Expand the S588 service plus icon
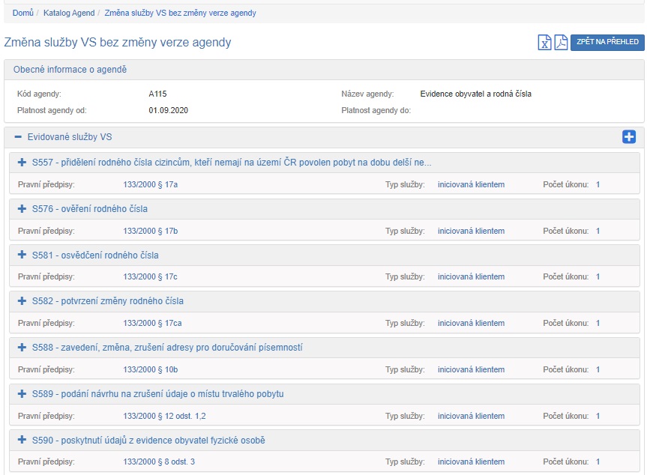647x475 pixels. pyautogui.click(x=22, y=348)
